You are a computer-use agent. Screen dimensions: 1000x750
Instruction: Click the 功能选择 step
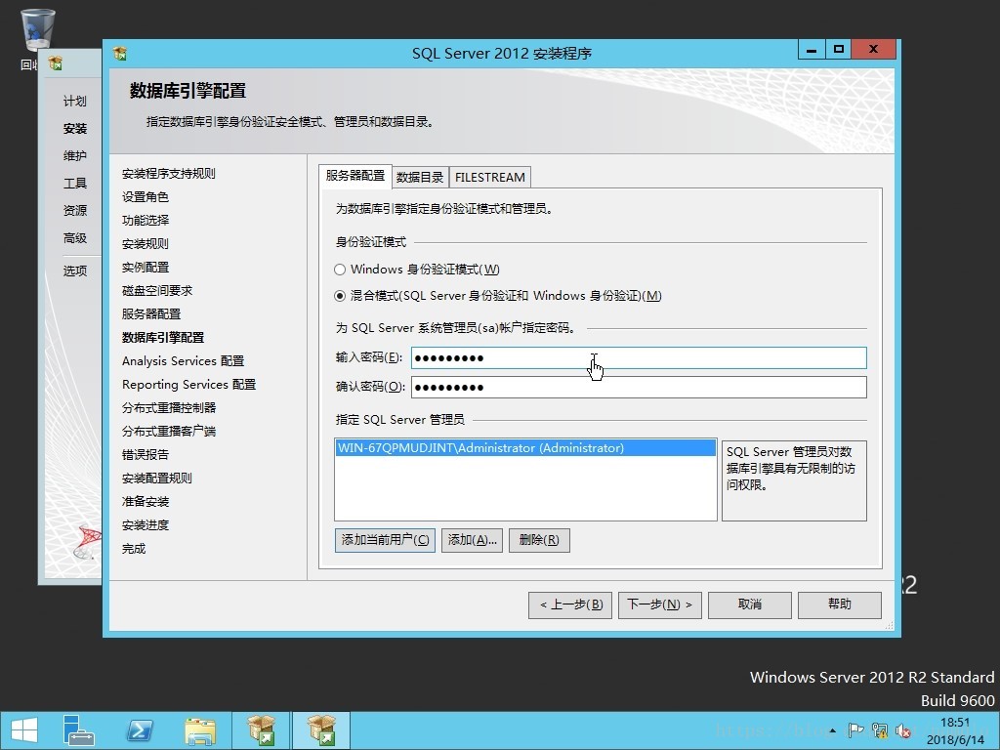click(x=145, y=221)
